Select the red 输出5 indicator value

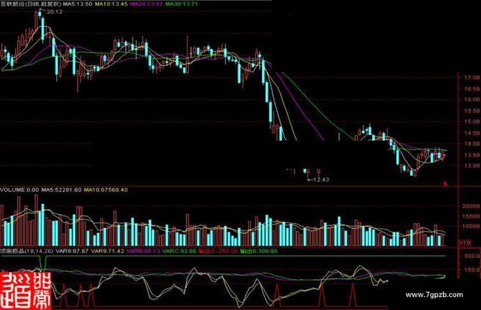(218, 251)
